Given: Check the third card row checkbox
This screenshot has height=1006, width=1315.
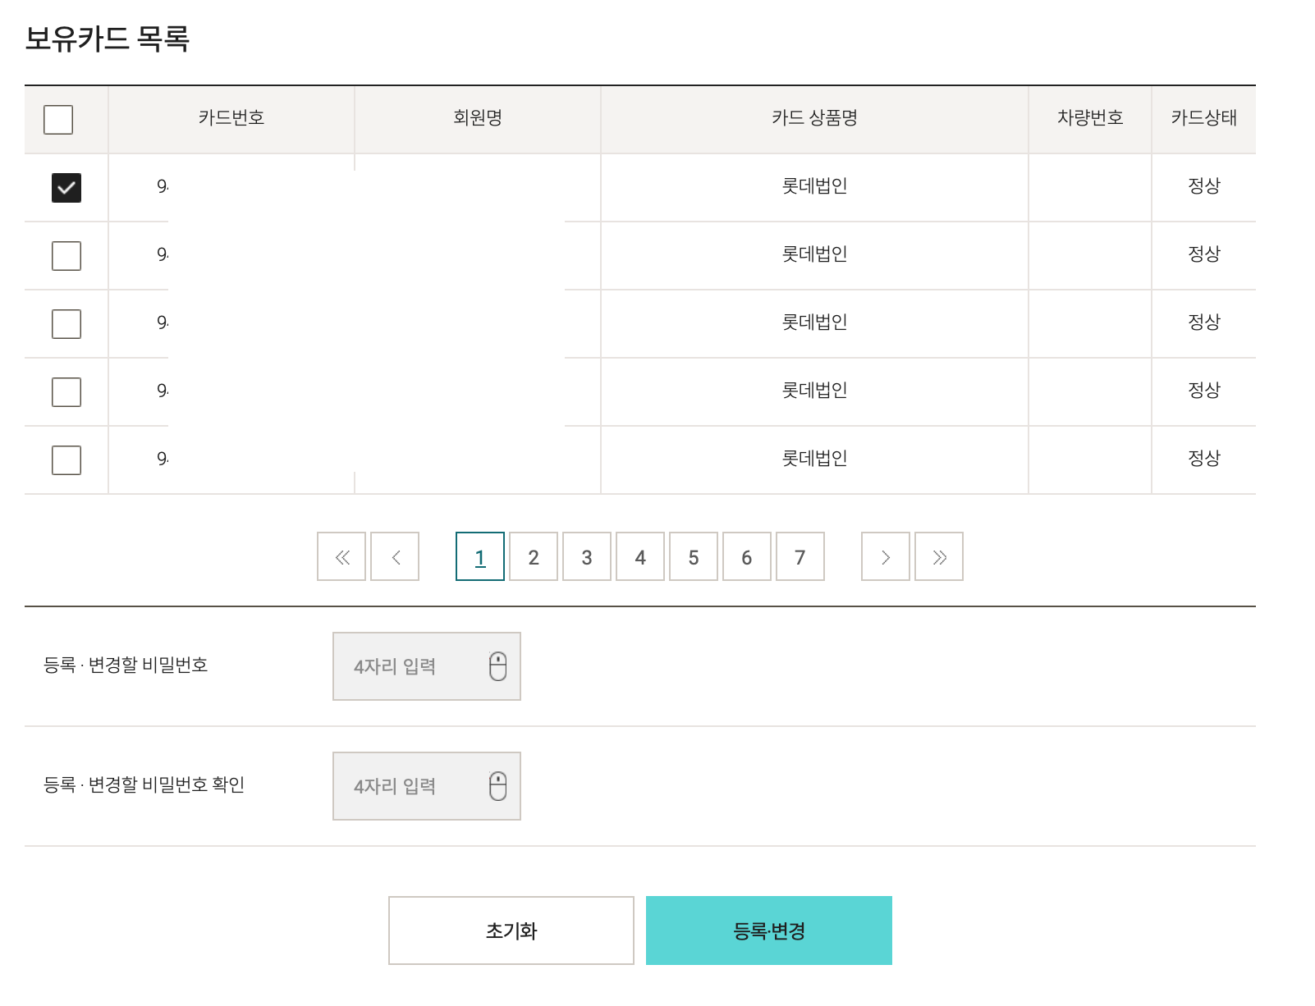Looking at the screenshot, I should (66, 324).
